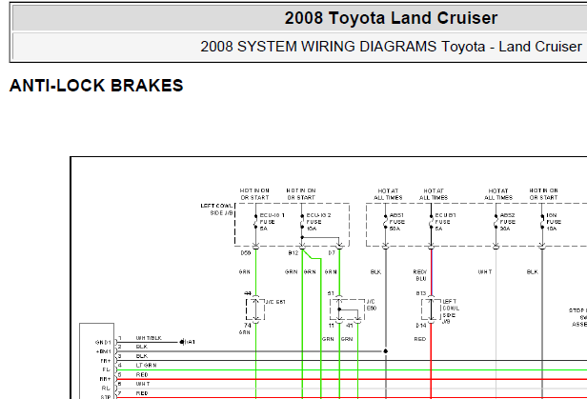Select pin number '11' below J/C E60
Viewport: 587px width, 399px height.
pyautogui.click(x=331, y=326)
